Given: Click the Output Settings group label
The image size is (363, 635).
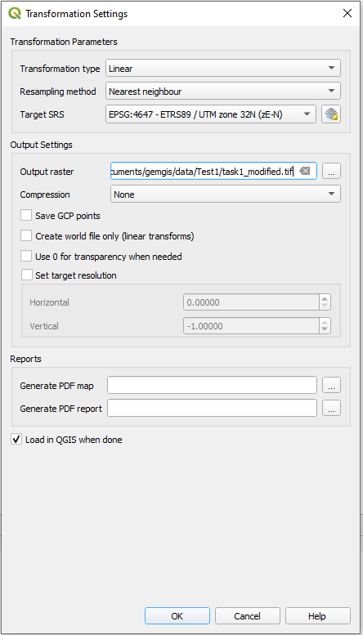Looking at the screenshot, I should click(42, 145).
